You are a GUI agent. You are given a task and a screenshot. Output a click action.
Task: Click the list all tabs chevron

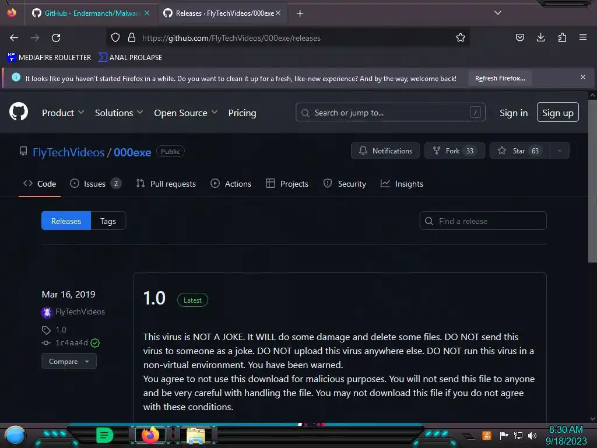tap(498, 13)
